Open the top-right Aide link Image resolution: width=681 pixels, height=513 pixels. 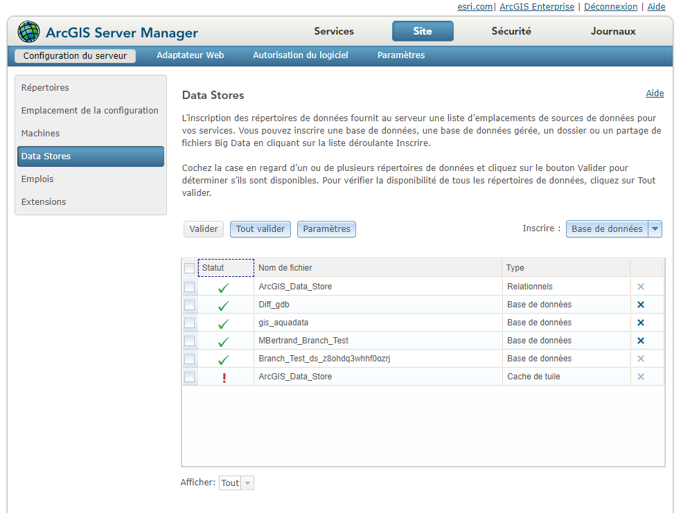pos(656,6)
